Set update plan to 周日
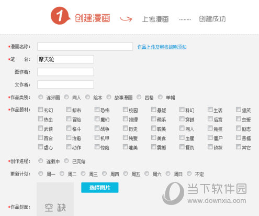This screenshot has height=216, width=259. pos(168,174)
